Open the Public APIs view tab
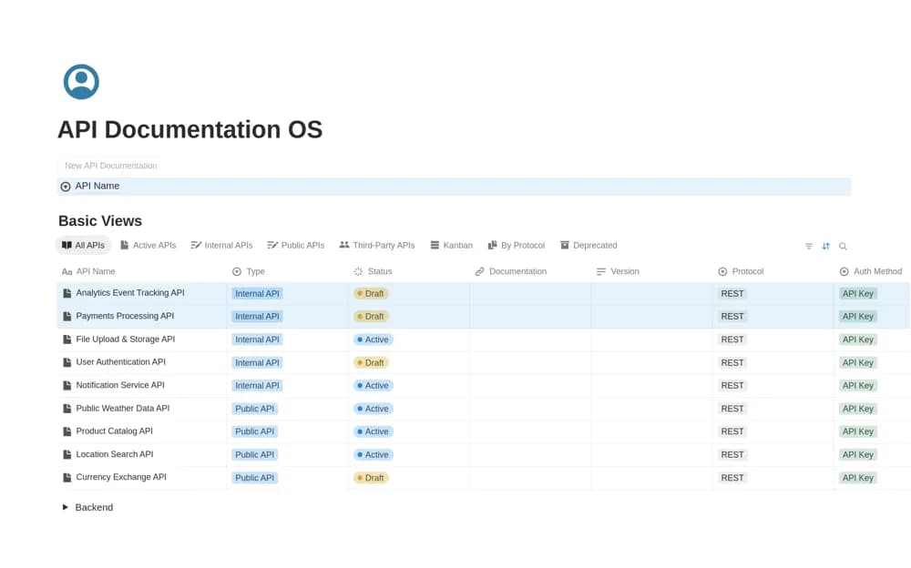This screenshot has height=568, width=911. (296, 245)
